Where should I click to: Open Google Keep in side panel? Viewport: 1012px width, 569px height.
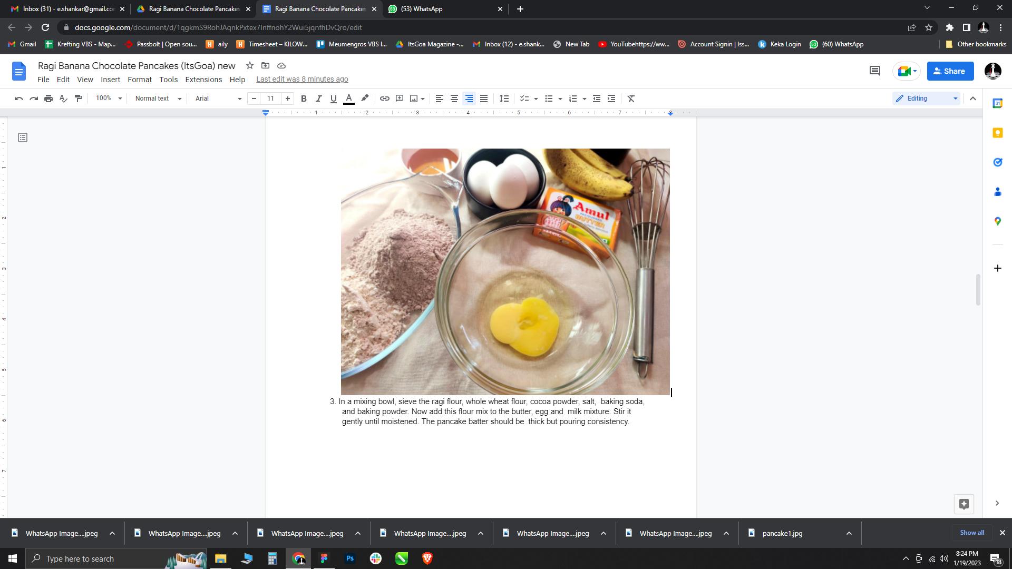pos(997,133)
